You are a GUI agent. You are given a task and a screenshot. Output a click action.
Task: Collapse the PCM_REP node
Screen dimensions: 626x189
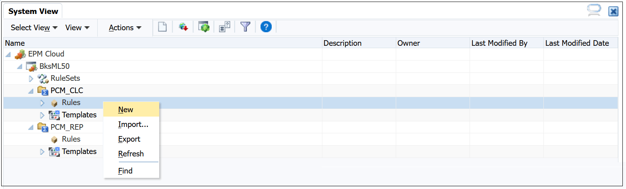[31, 127]
